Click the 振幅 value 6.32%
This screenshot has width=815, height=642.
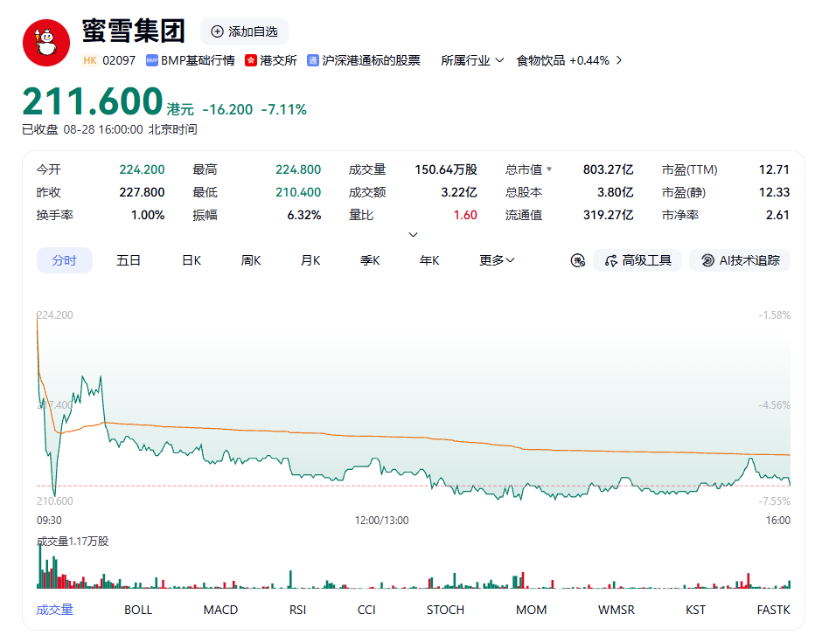tap(304, 215)
